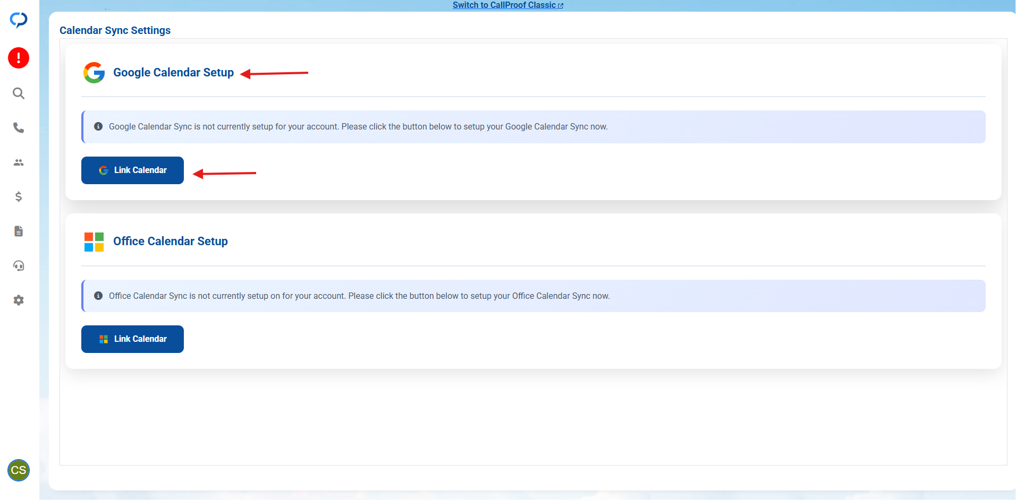
Task: Click the Google Calendar Setup heading
Action: (173, 73)
